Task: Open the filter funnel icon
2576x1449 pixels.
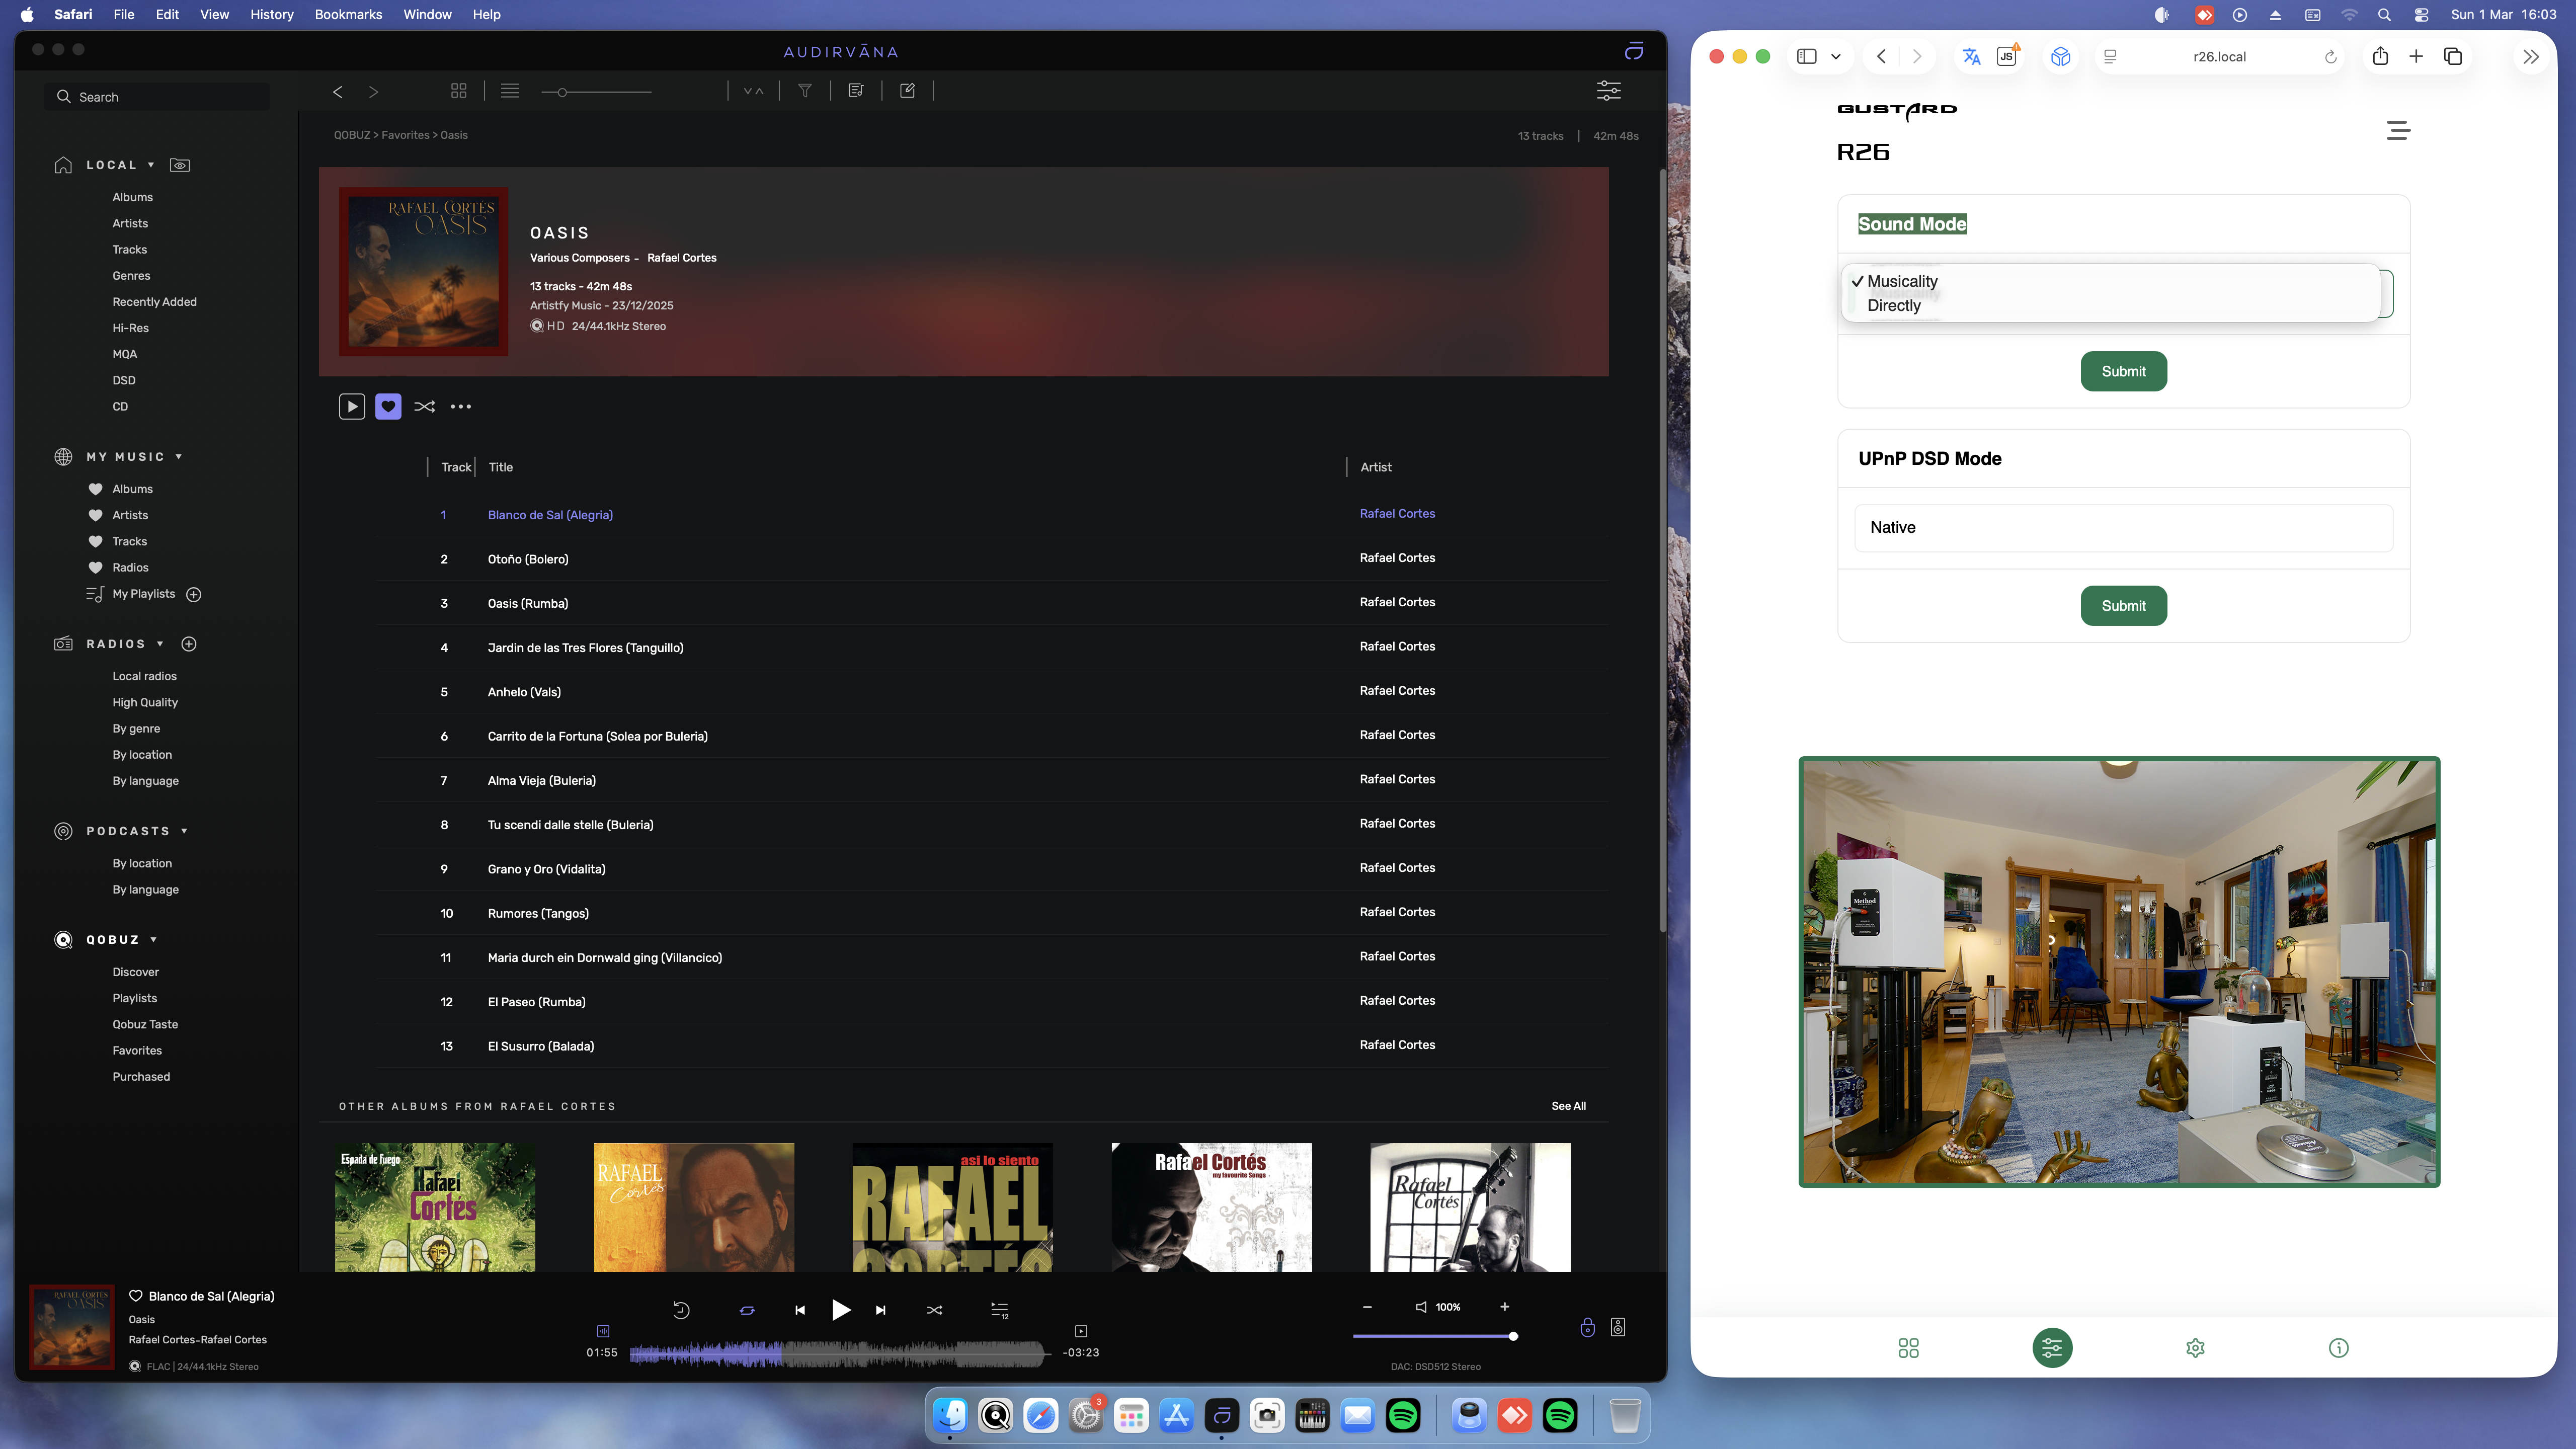Action: (805, 91)
